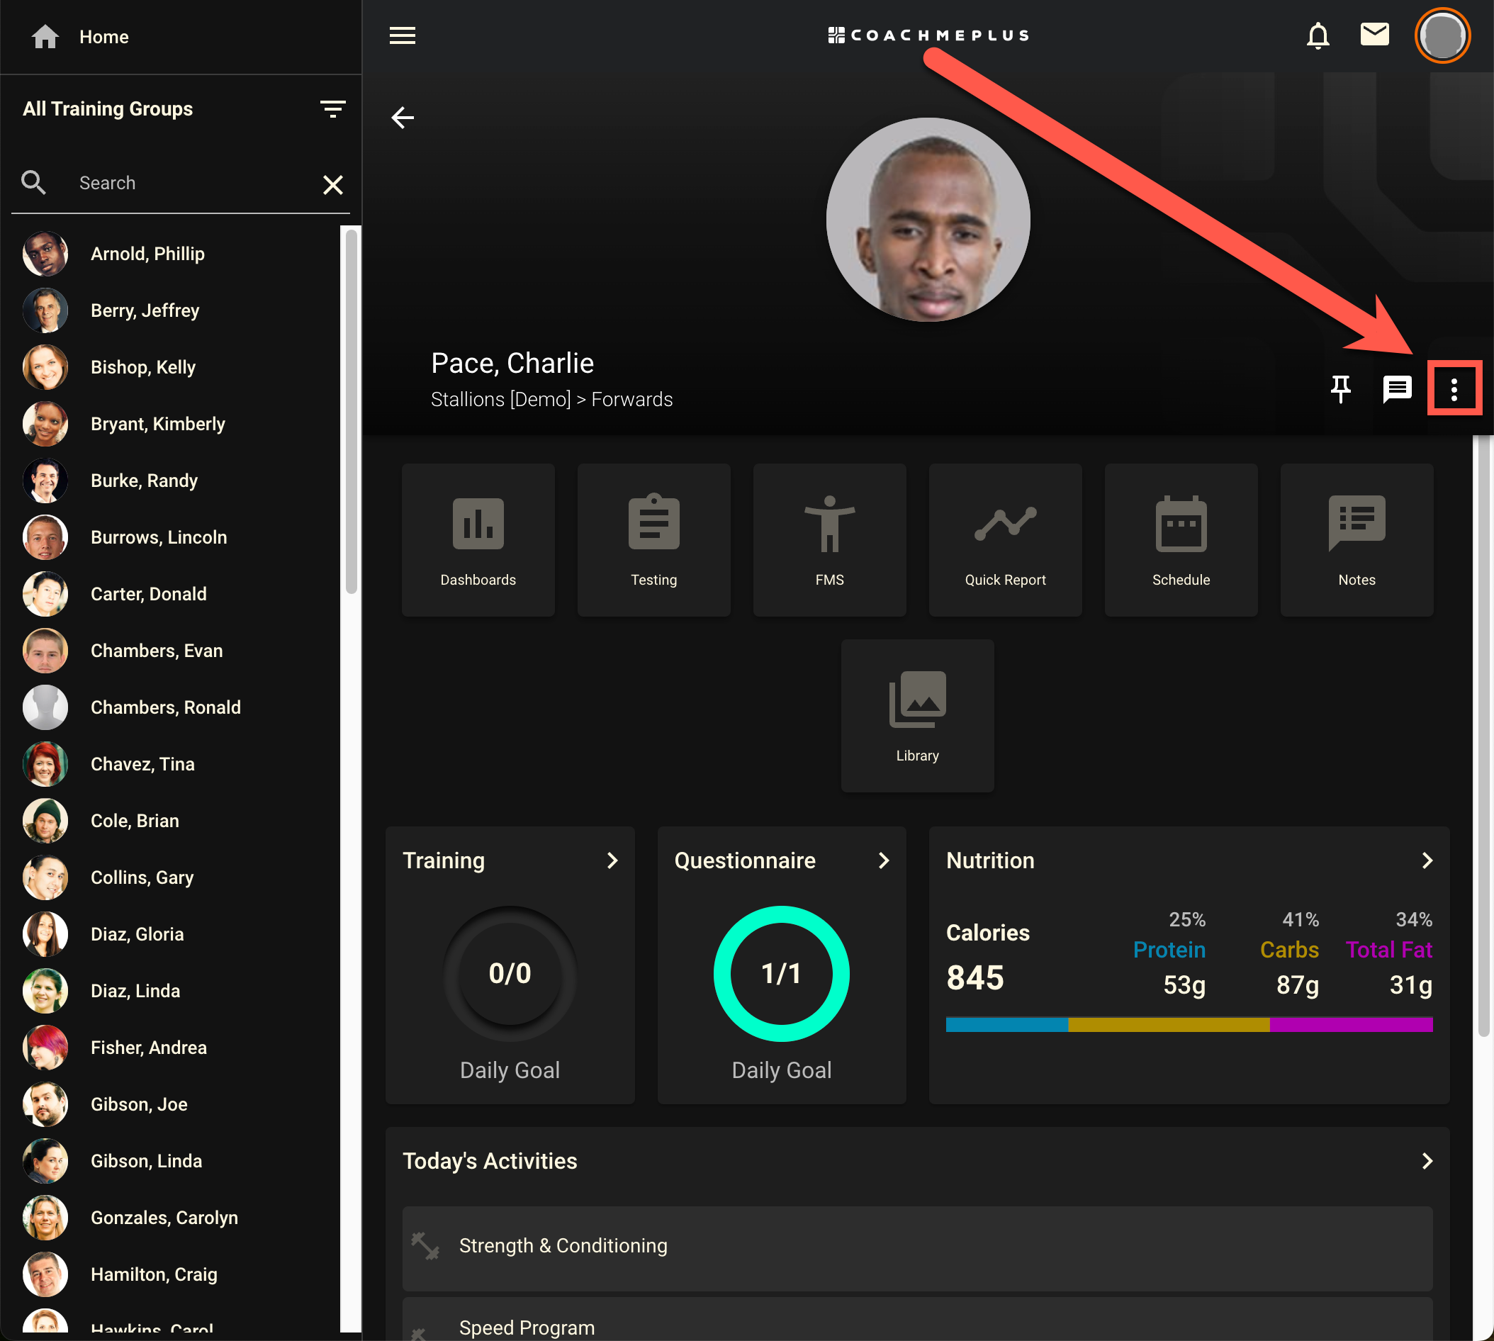Open the Quick Report tile
This screenshot has height=1341, width=1494.
[x=1005, y=539]
